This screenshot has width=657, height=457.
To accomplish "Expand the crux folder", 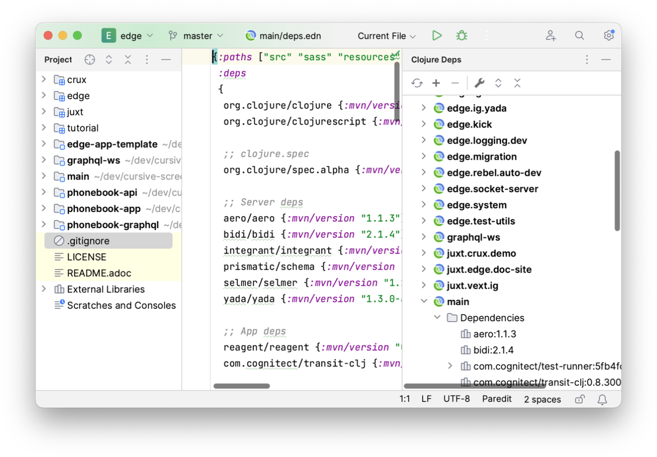I will tap(44, 79).
